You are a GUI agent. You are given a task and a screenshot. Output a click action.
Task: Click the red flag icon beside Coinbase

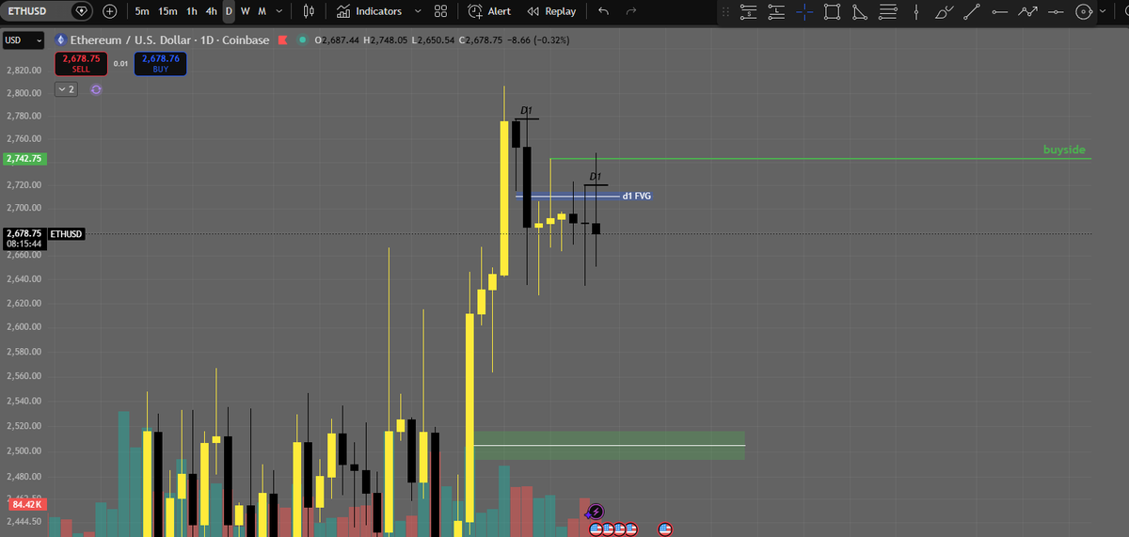tap(281, 40)
